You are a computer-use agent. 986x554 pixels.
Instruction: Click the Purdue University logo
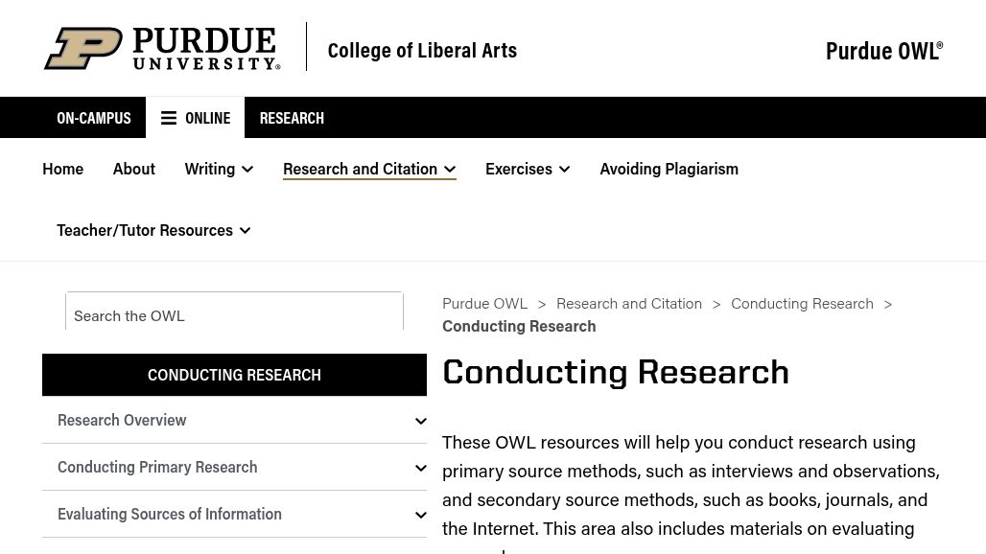[x=161, y=48]
